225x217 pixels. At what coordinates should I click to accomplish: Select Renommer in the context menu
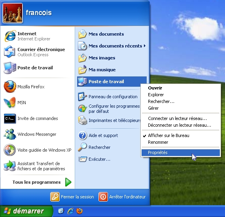click(x=181, y=142)
